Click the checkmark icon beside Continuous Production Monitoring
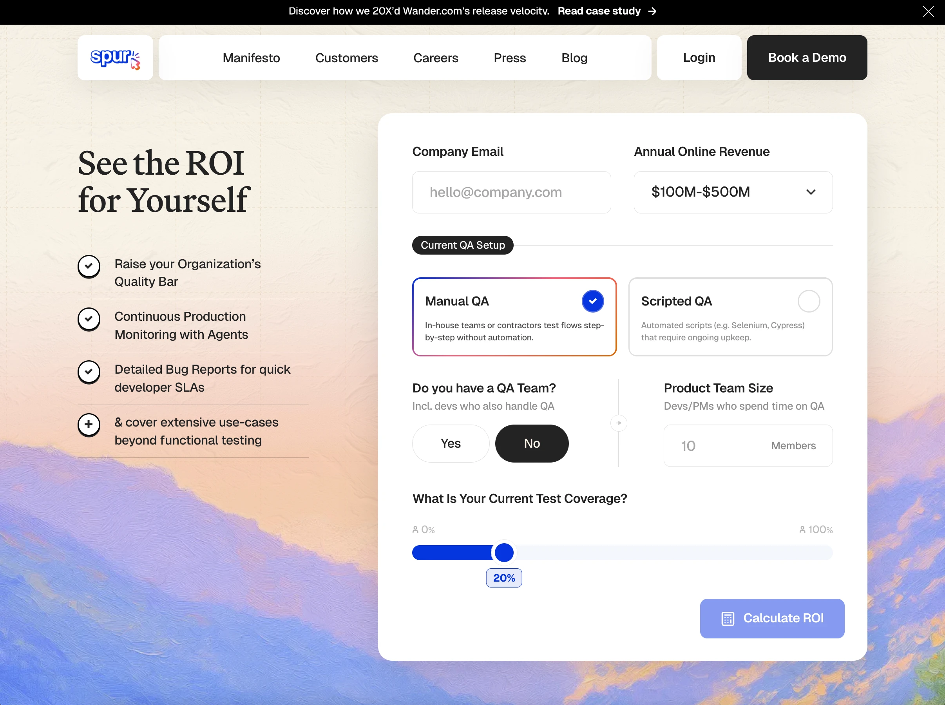 click(x=89, y=318)
